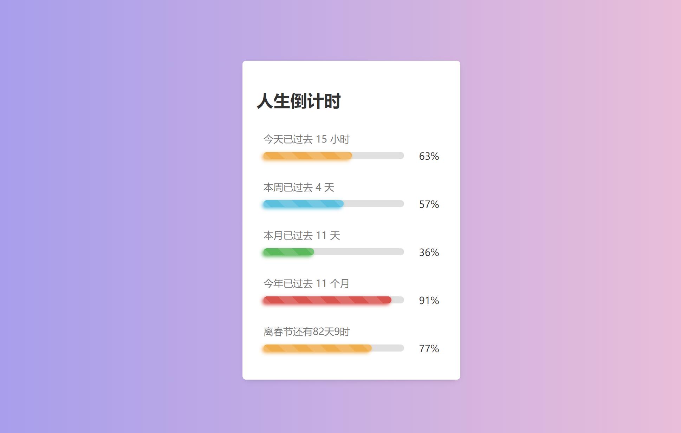This screenshot has height=433, width=681.
Task: Click the 本月已过去 11 天 label
Action: point(302,235)
